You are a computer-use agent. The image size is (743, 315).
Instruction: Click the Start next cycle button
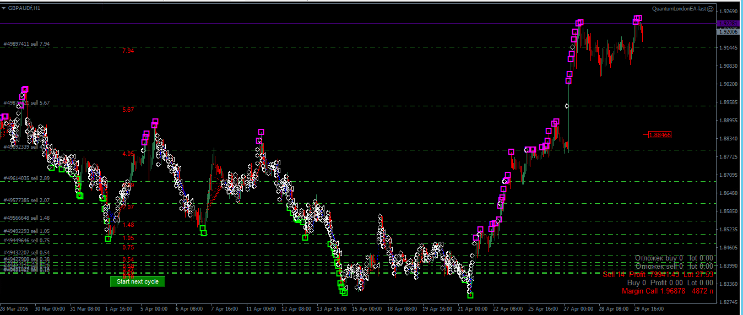tap(138, 281)
